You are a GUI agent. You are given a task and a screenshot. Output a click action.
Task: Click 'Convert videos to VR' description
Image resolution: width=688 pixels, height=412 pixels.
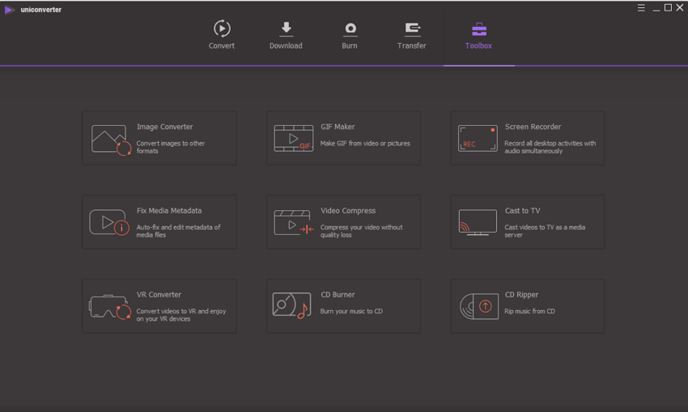[180, 315]
